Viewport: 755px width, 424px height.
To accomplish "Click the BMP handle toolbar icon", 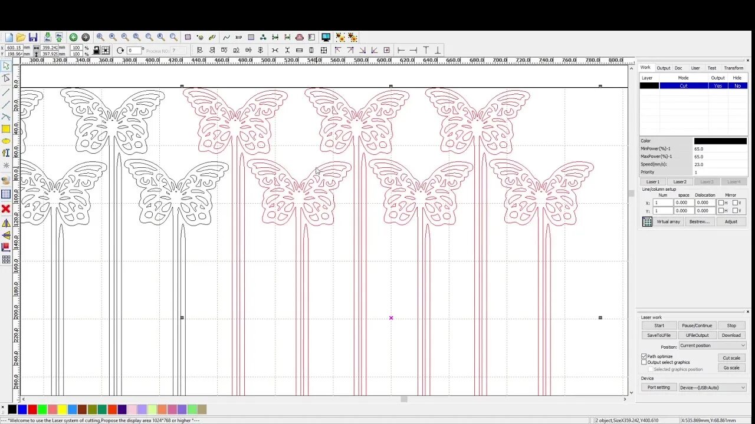I will coord(239,37).
